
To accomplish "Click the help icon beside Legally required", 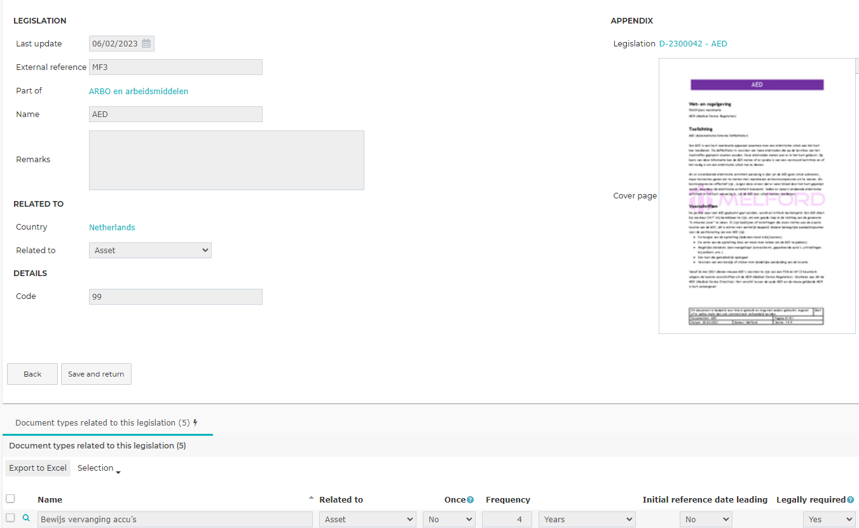I will (850, 500).
